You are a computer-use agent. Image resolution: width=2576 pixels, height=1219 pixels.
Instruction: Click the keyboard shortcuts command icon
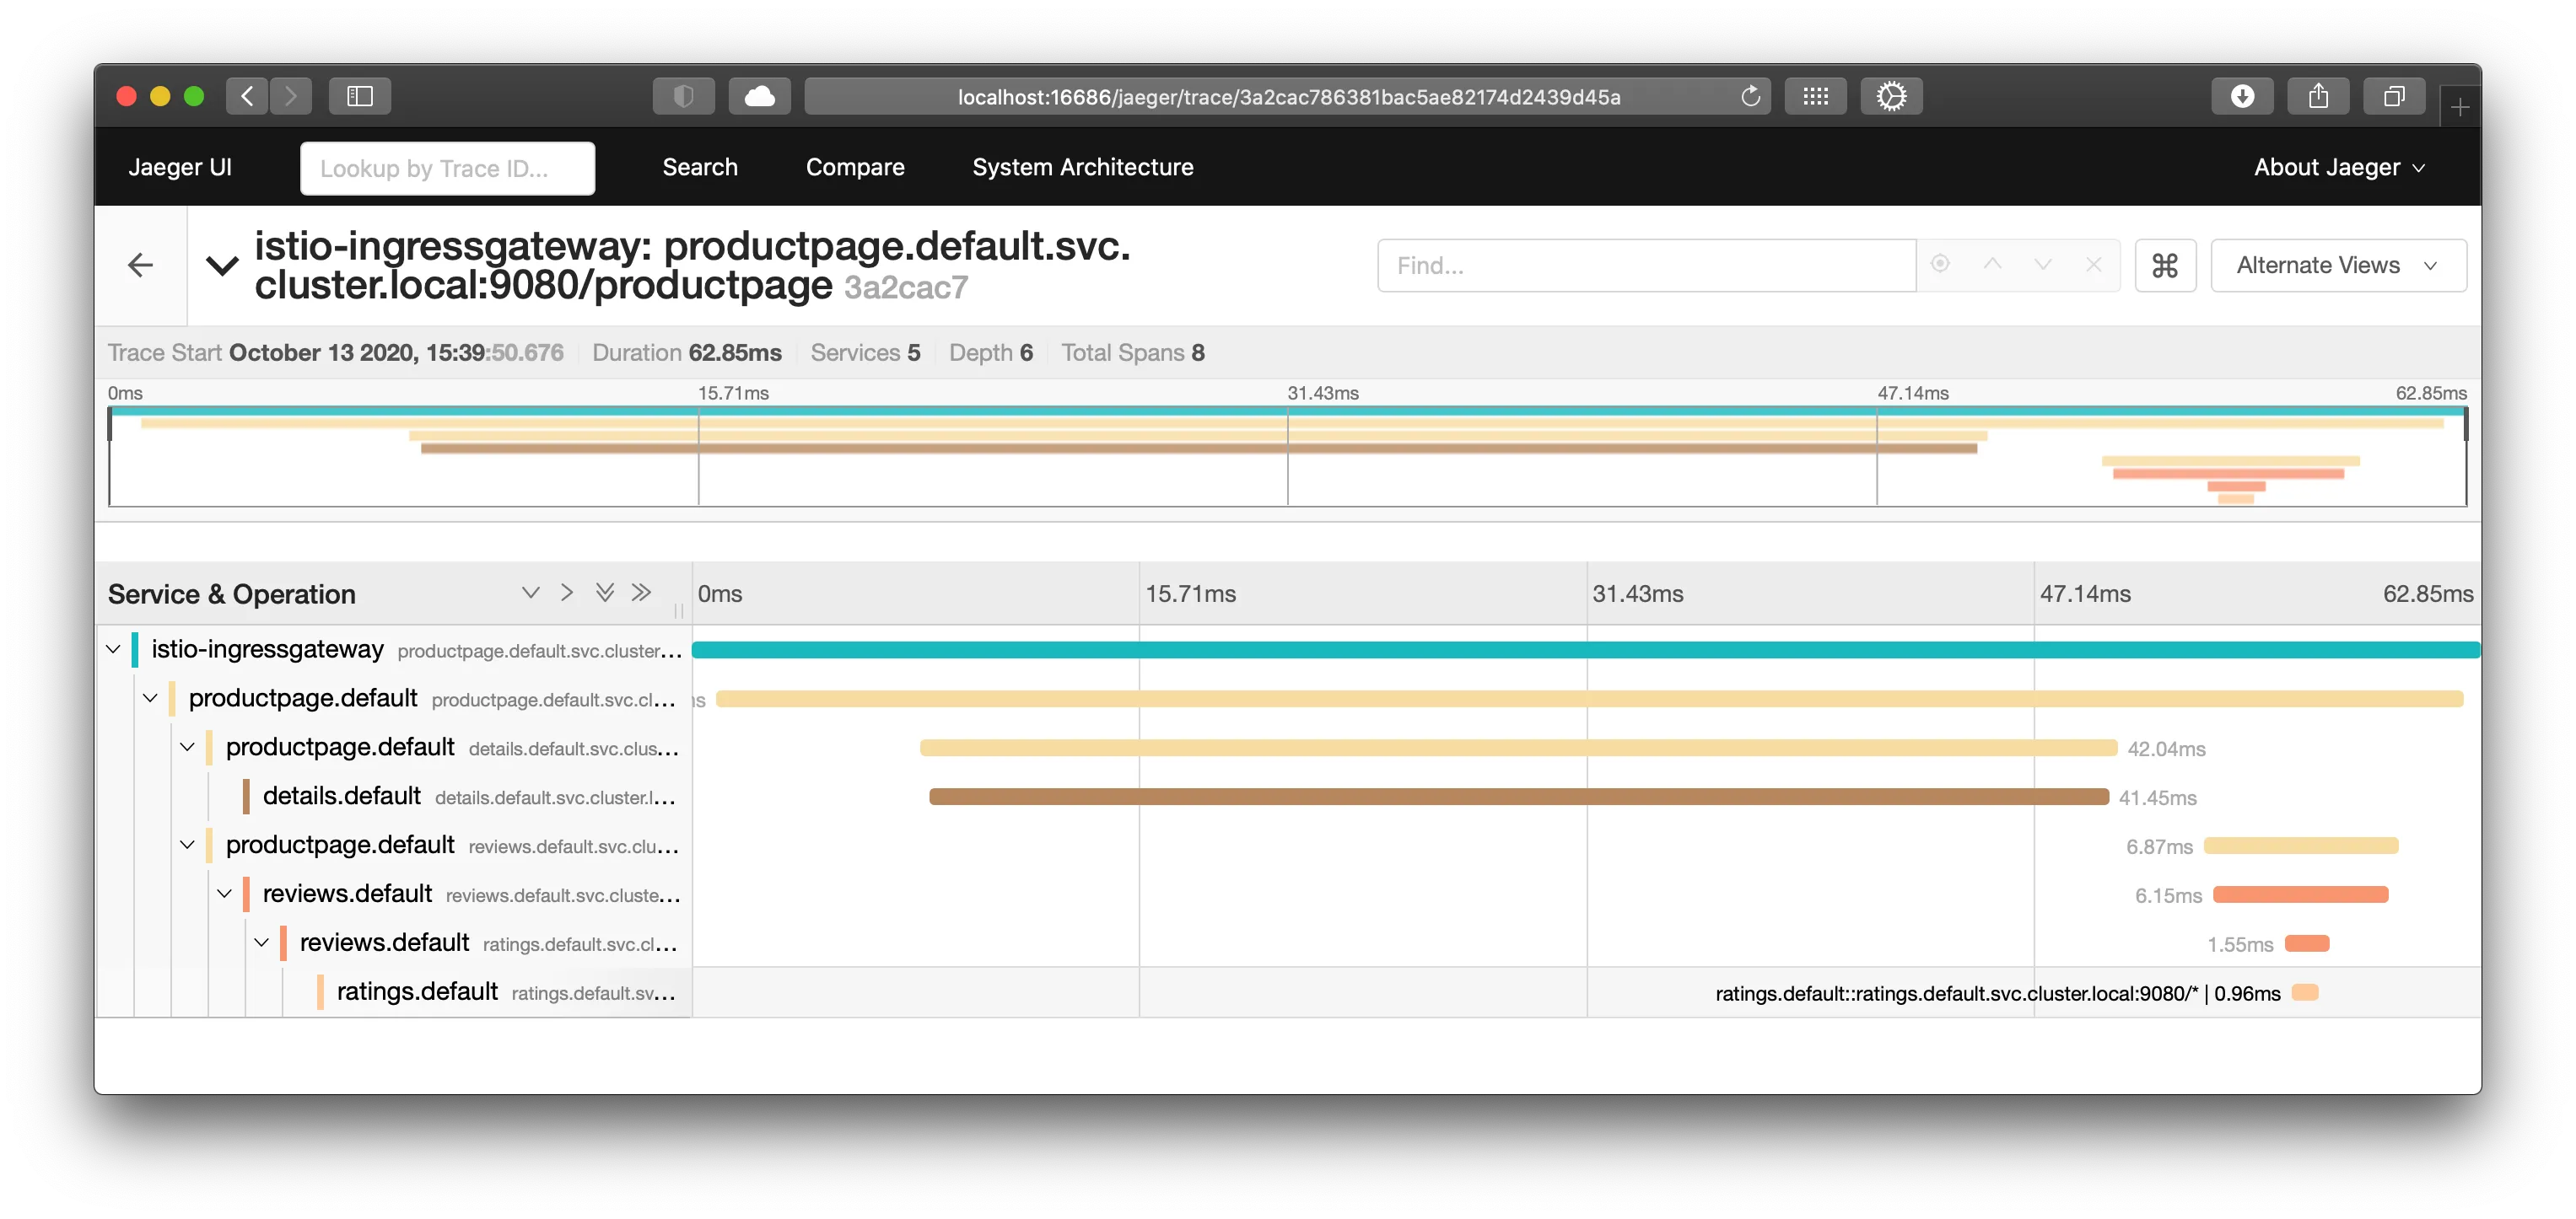tap(2164, 266)
